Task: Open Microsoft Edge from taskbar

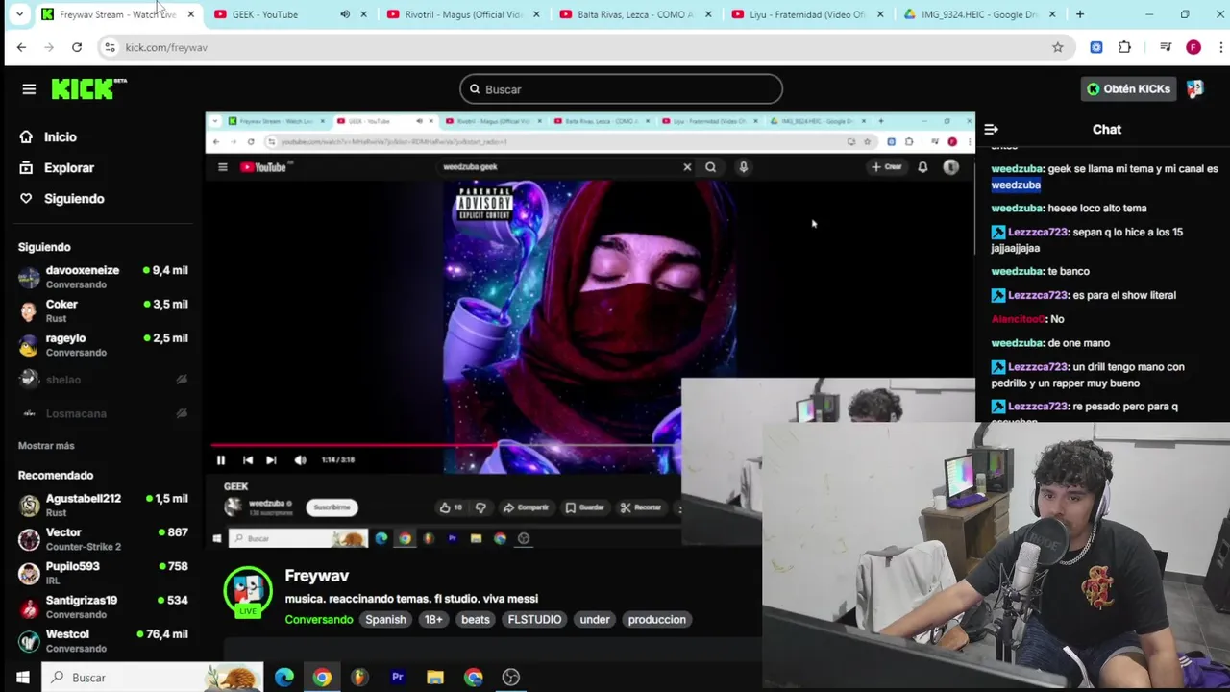Action: click(284, 678)
